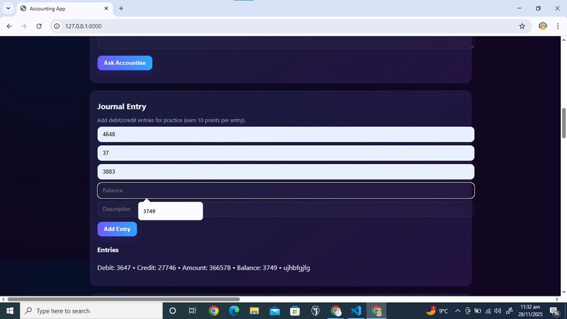Focus the field containing 4648
567x319 pixels.
[x=286, y=135]
